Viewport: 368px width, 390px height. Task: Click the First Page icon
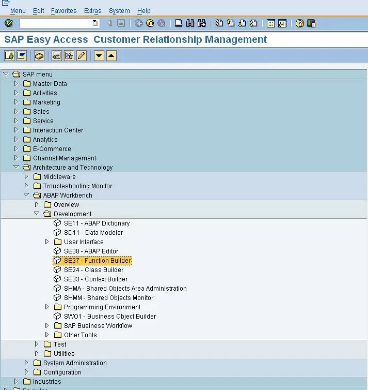(219, 23)
